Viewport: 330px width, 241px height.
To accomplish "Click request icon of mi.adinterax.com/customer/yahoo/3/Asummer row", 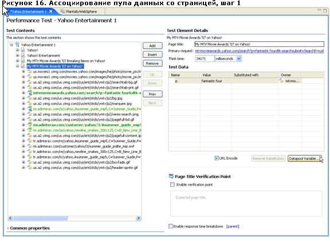I will coord(30,125).
